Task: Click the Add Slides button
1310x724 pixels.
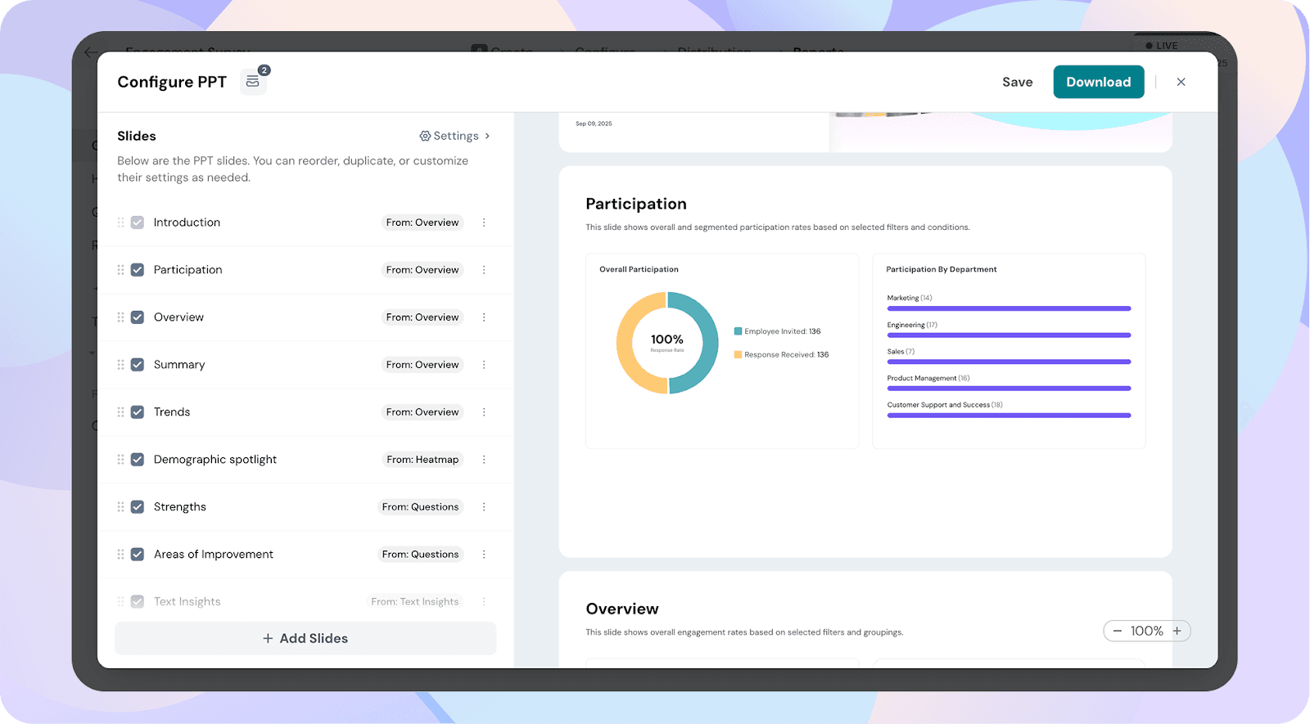Action: (305, 638)
